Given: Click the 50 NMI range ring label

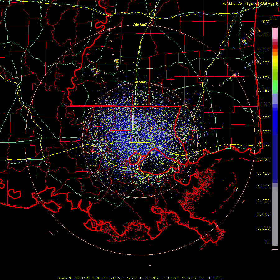Looking at the screenshot, I should tap(140, 82).
